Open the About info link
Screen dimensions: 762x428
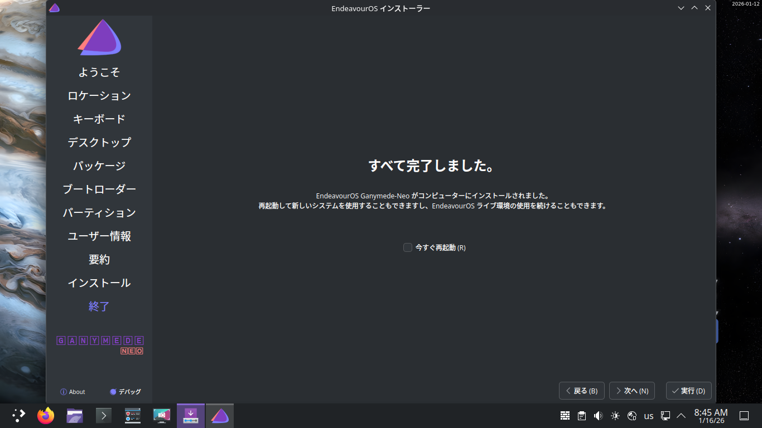73,392
